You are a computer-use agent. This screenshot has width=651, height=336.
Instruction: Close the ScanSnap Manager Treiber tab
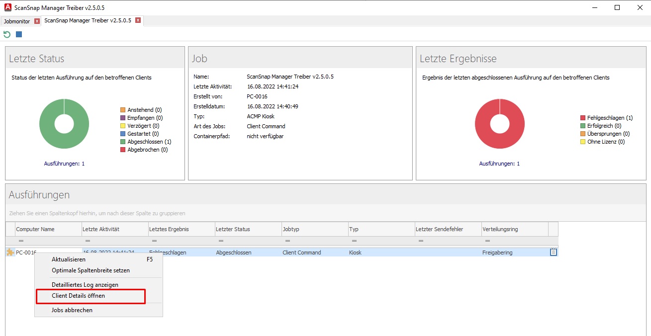tap(138, 20)
